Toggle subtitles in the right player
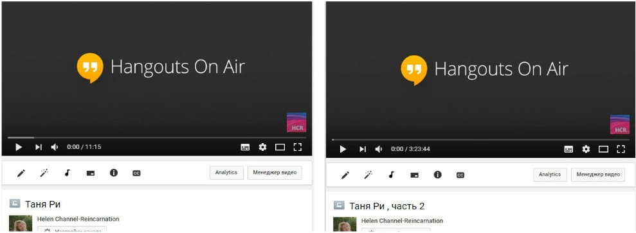The width and height of the screenshot is (636, 233). click(568, 150)
